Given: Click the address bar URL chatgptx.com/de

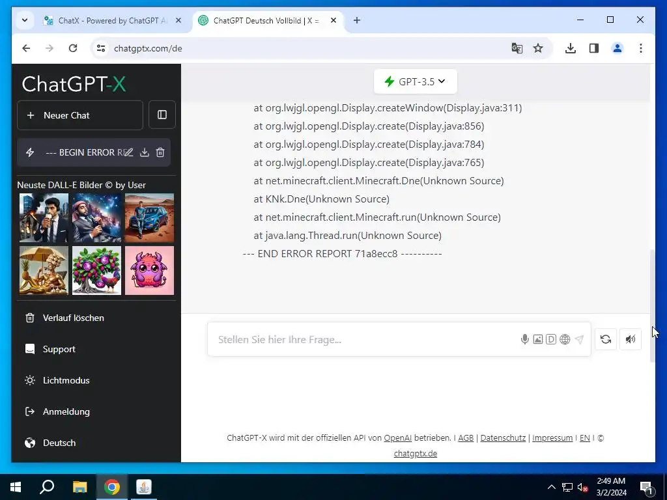Looking at the screenshot, I should click(x=148, y=48).
